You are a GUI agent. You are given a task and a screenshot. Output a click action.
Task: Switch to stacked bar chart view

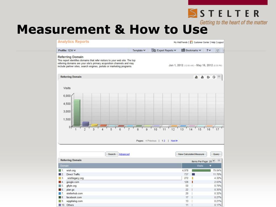(x=202, y=77)
